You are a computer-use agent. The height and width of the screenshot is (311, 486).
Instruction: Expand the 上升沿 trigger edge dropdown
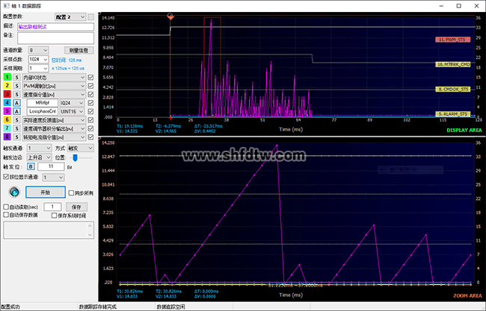(x=40, y=157)
